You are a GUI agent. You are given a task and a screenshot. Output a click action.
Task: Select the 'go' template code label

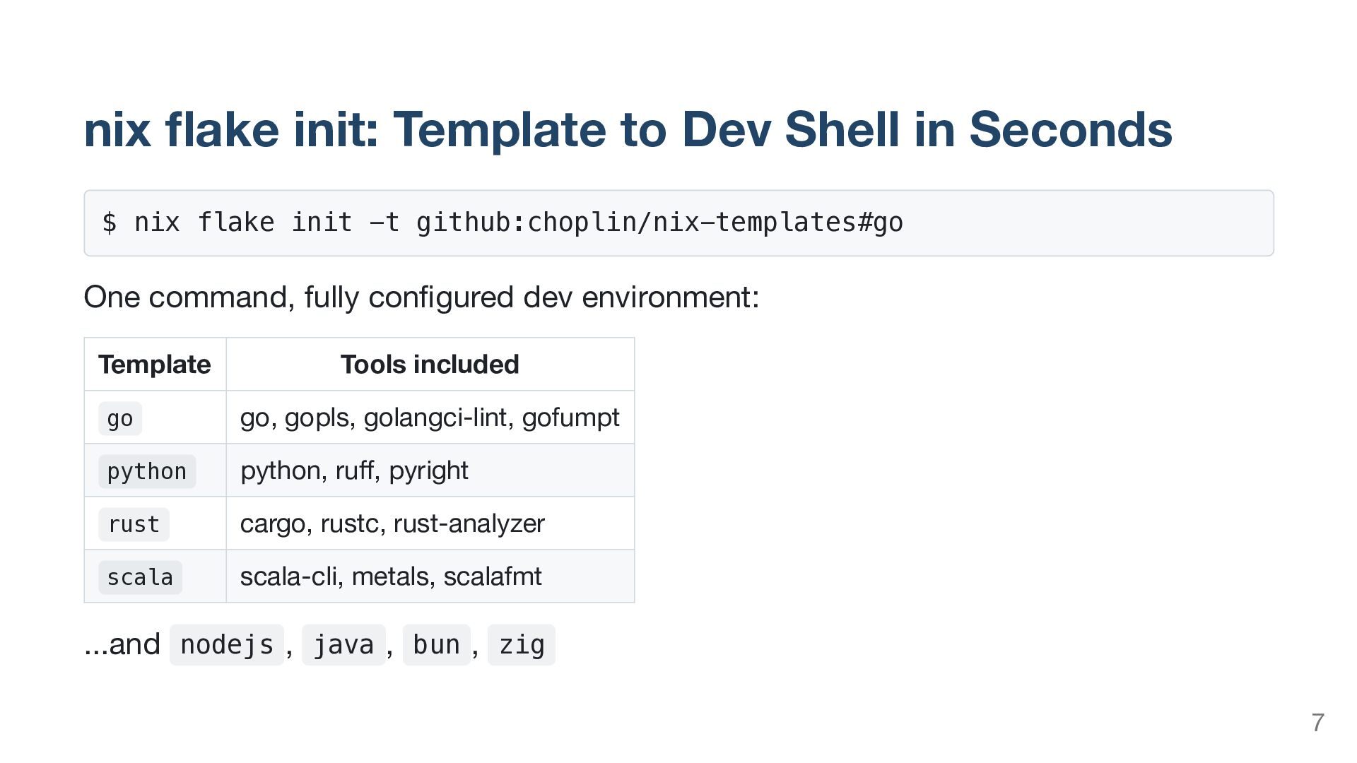coord(120,418)
